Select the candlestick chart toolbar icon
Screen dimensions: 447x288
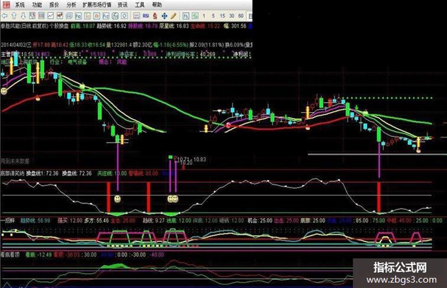point(60,16)
